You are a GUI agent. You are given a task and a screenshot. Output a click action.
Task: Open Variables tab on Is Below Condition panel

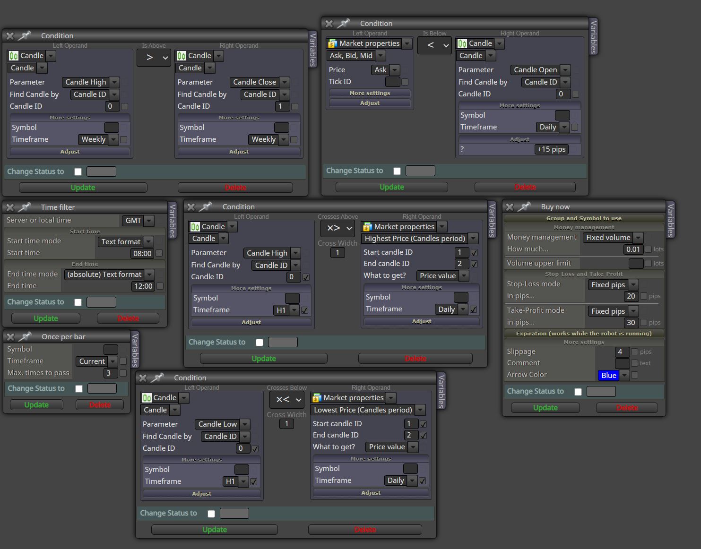coord(594,37)
